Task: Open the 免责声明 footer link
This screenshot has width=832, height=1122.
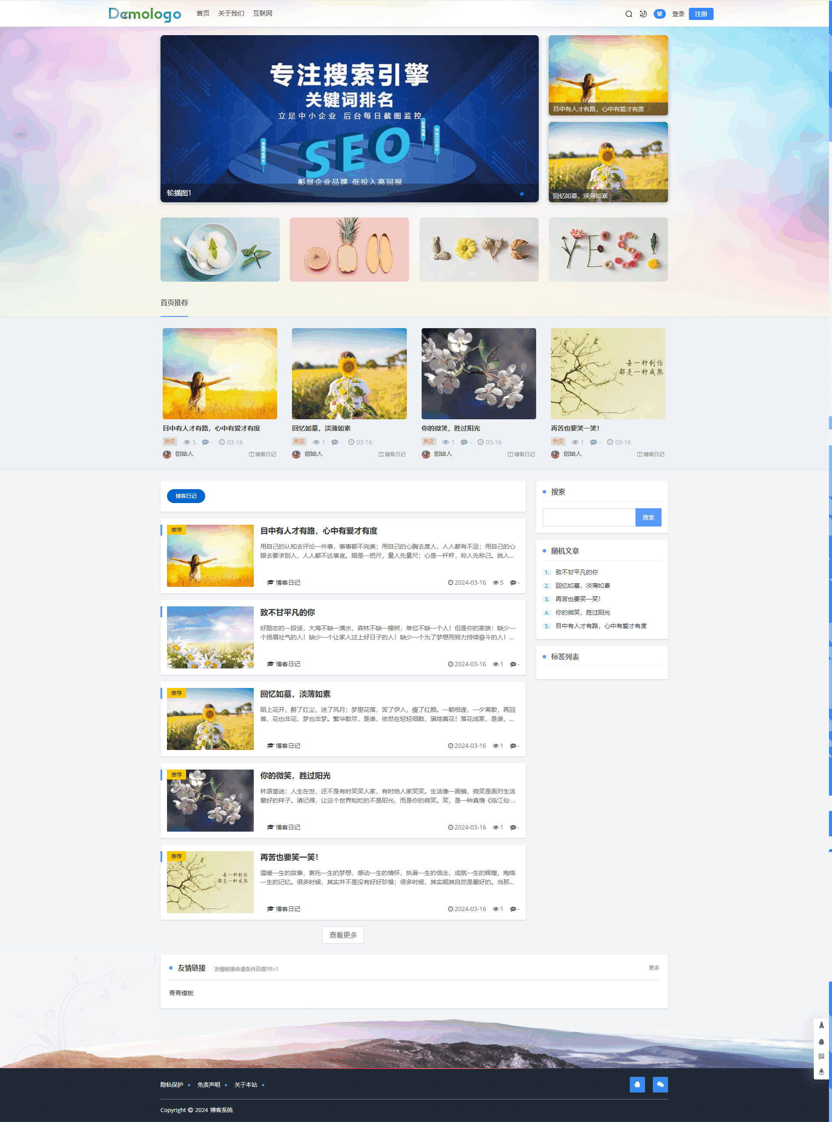Action: click(209, 1085)
